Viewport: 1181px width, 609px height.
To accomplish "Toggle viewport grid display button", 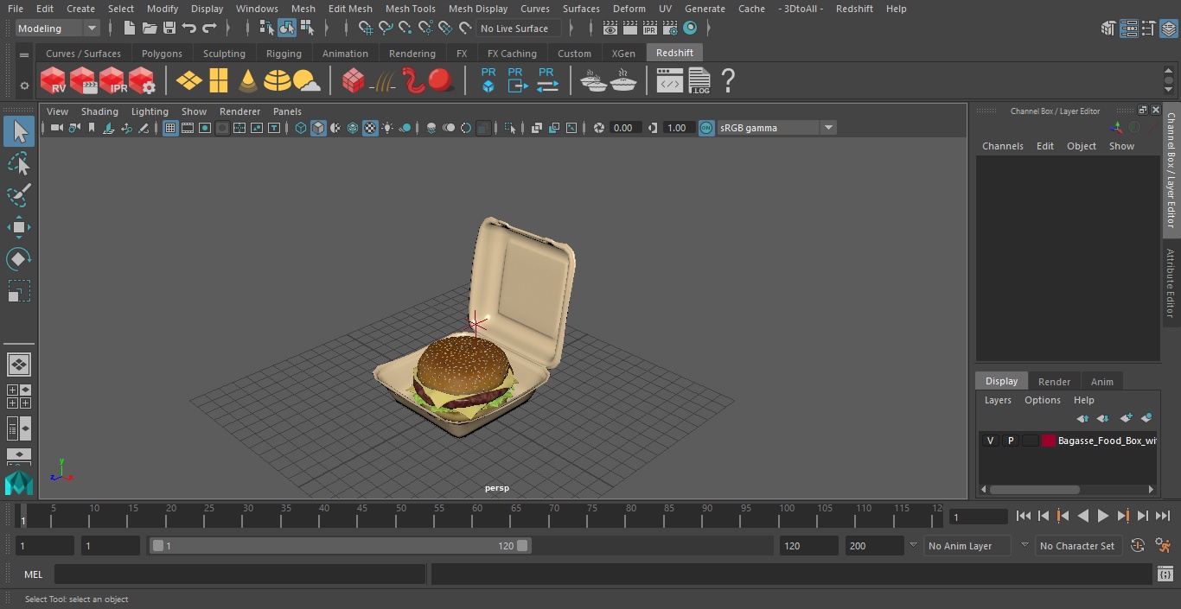I will point(170,128).
